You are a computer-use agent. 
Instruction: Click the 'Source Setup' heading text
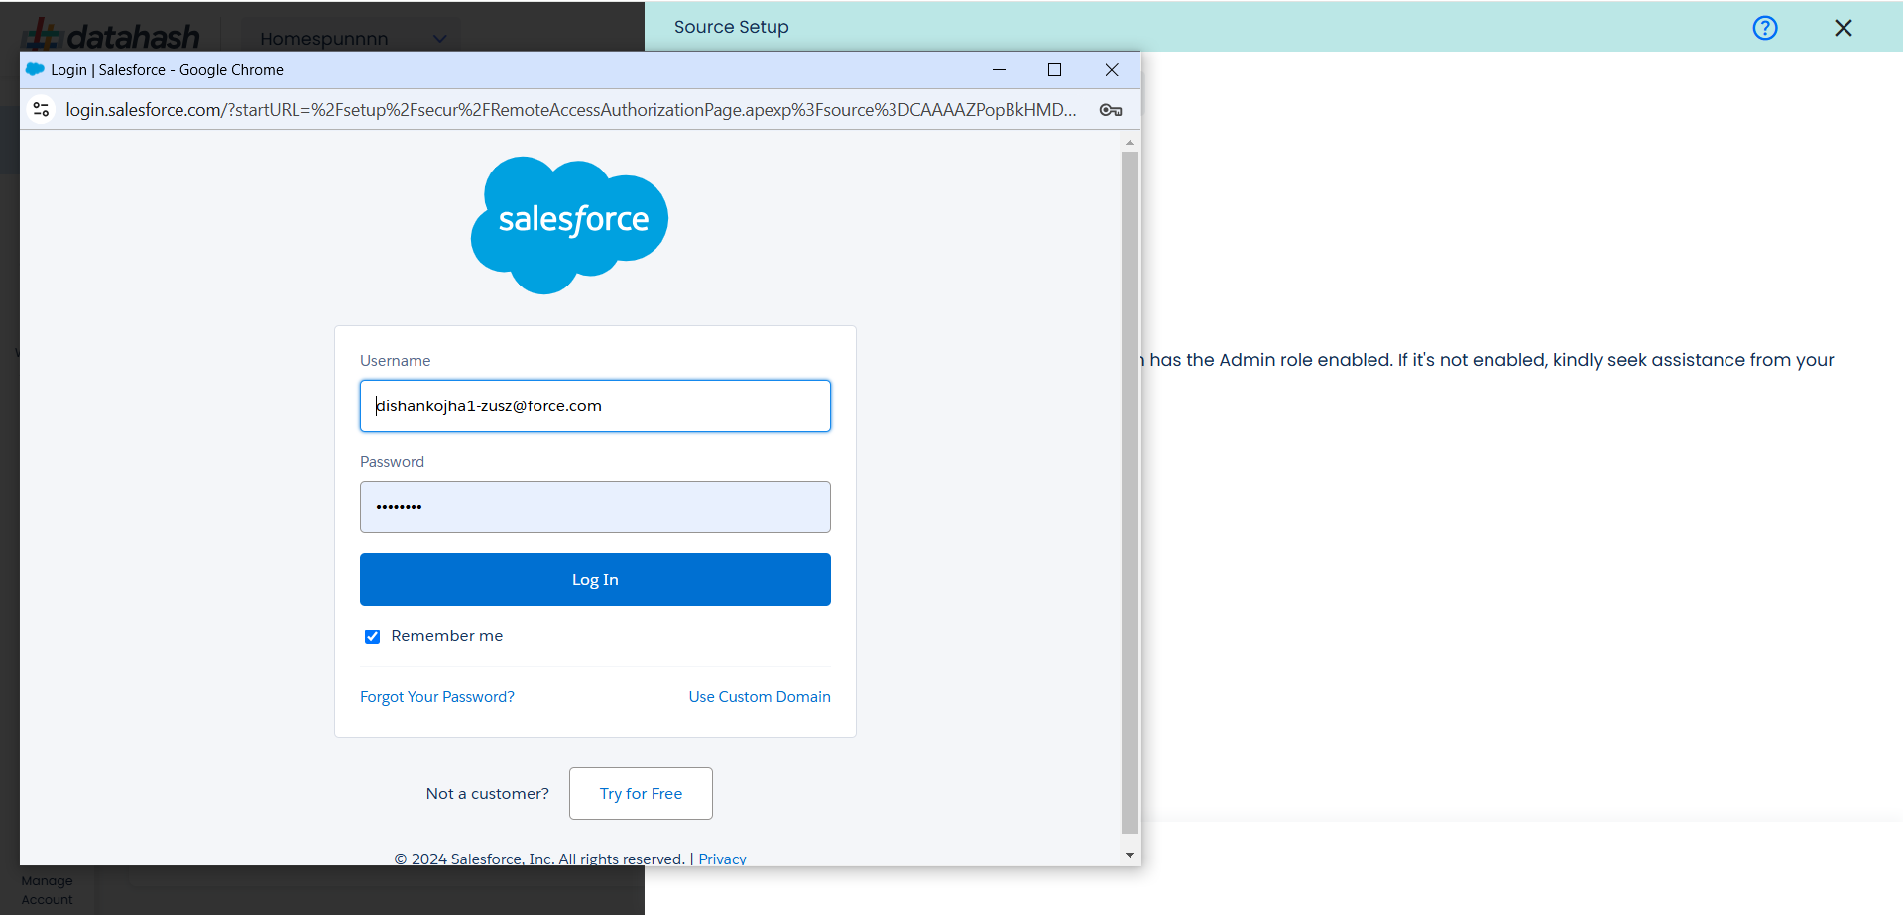click(x=732, y=27)
